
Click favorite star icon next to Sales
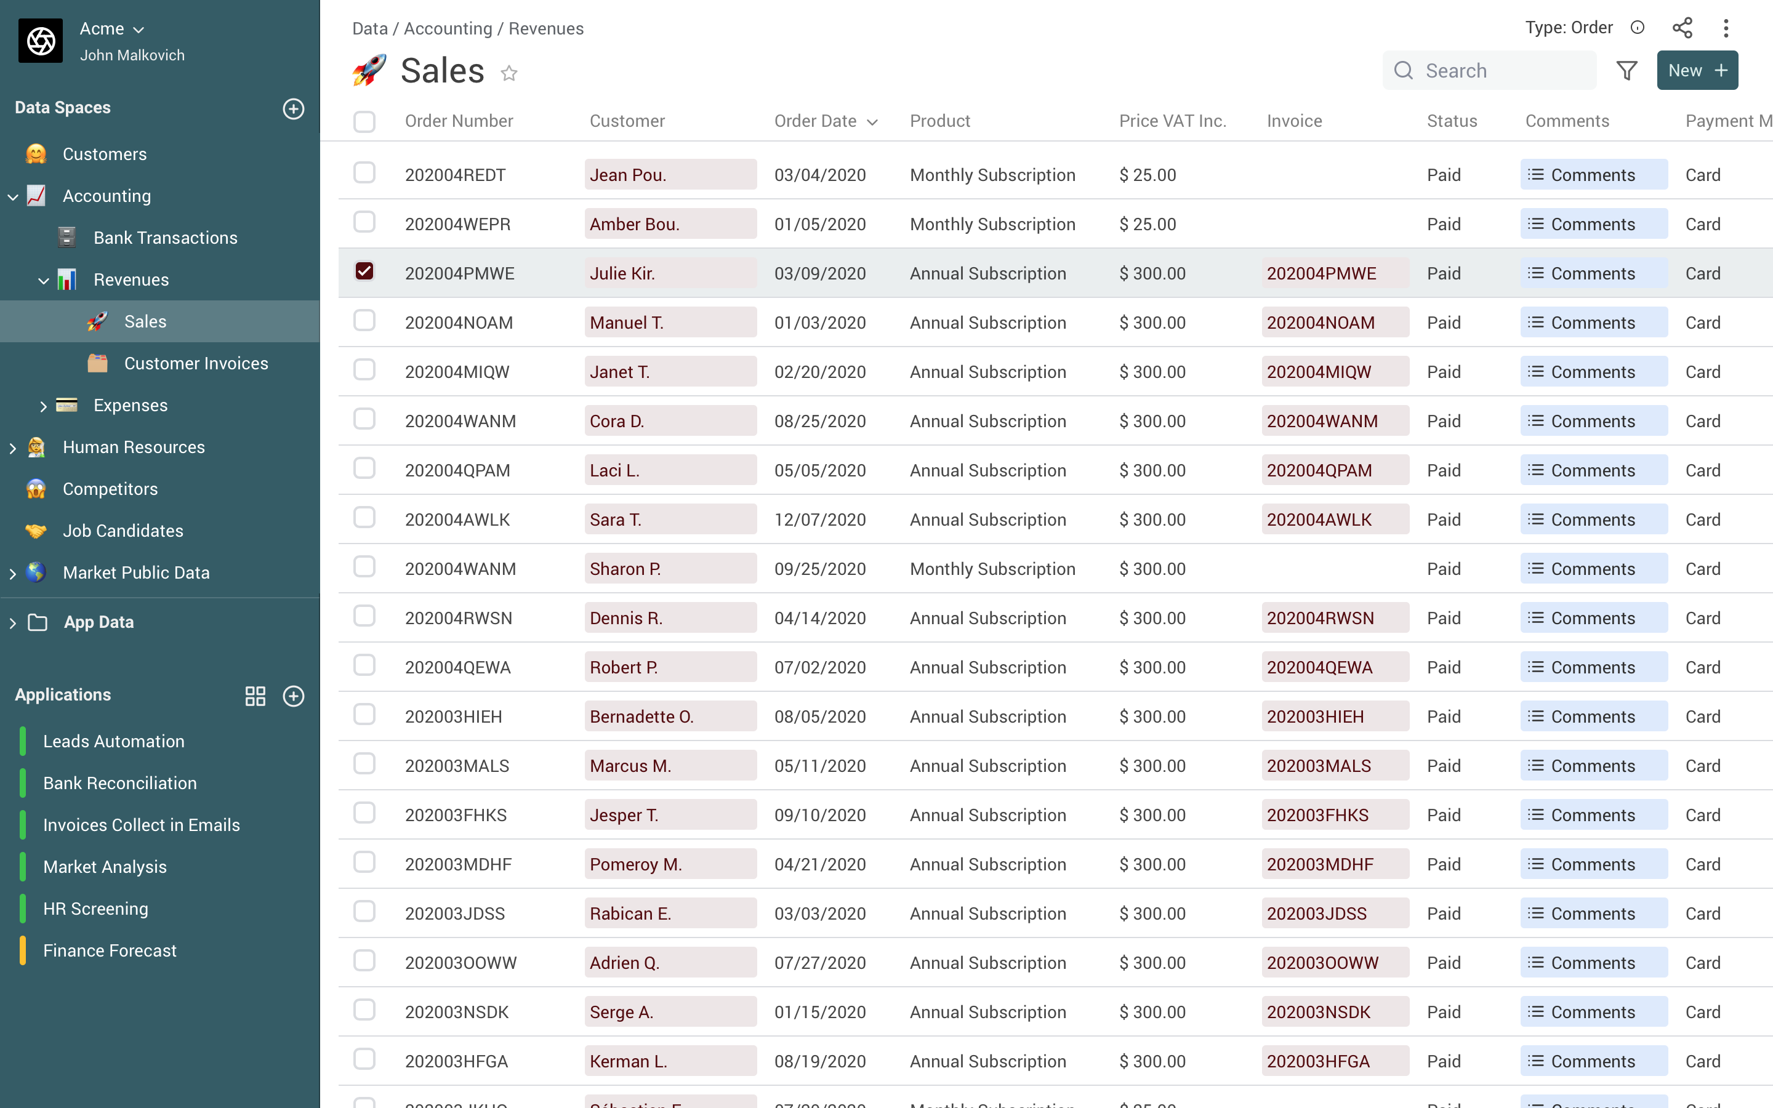pyautogui.click(x=509, y=71)
